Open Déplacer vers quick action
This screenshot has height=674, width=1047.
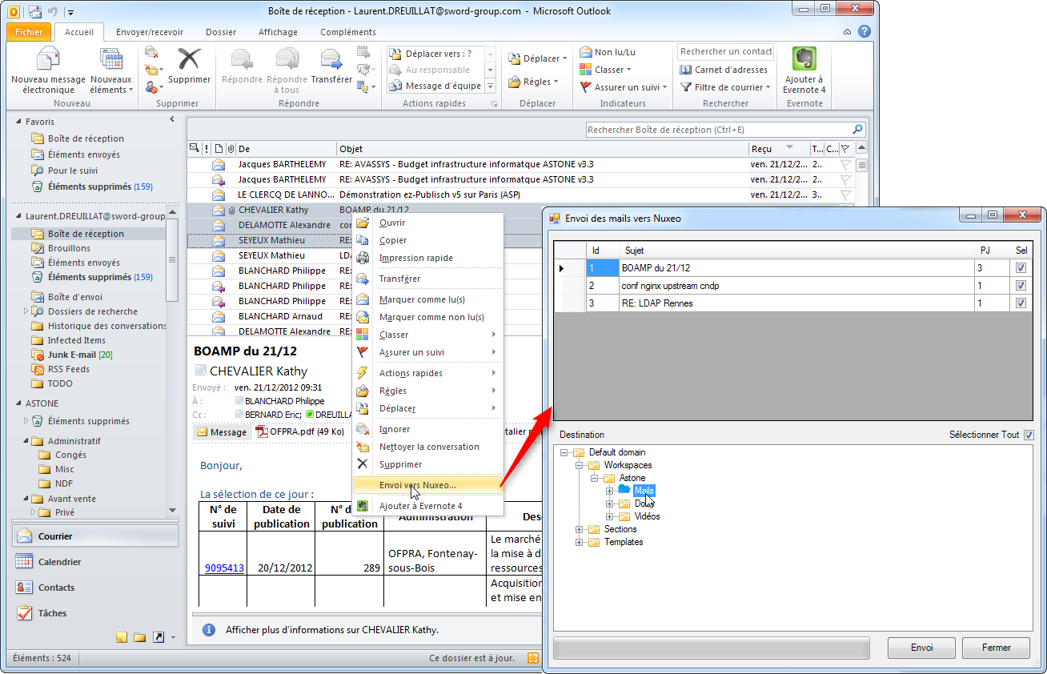pyautogui.click(x=436, y=54)
